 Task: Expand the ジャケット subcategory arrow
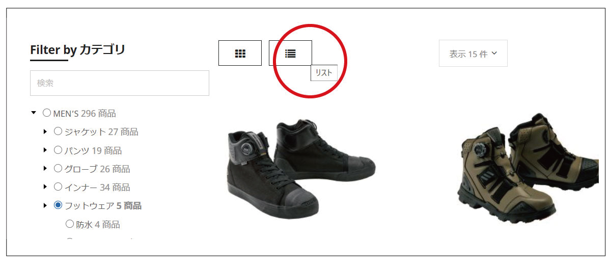point(45,132)
